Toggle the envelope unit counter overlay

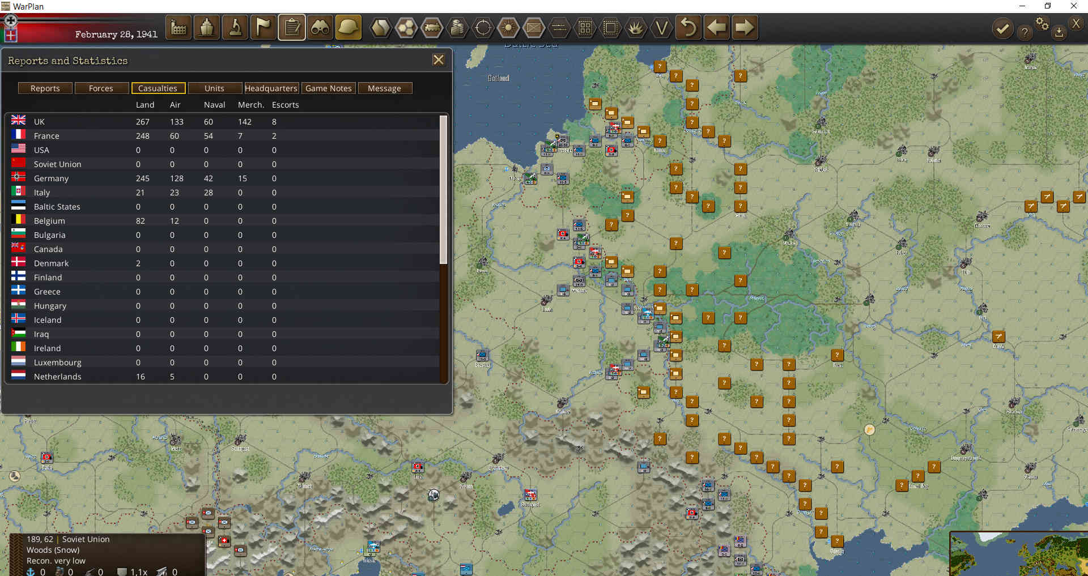tap(534, 27)
